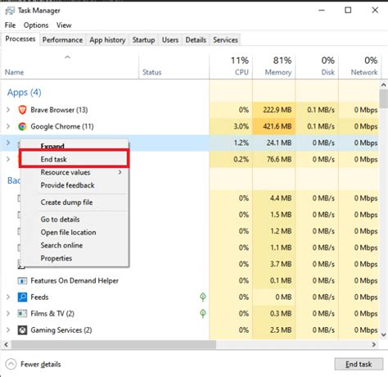Click the green leaf icon beside Feeds
The image size is (388, 377).
(203, 297)
